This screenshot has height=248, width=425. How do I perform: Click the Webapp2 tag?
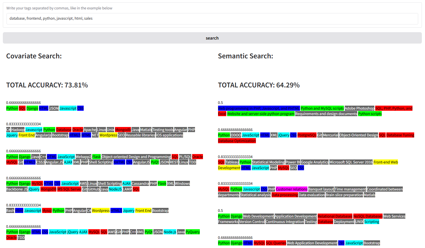[83, 157]
